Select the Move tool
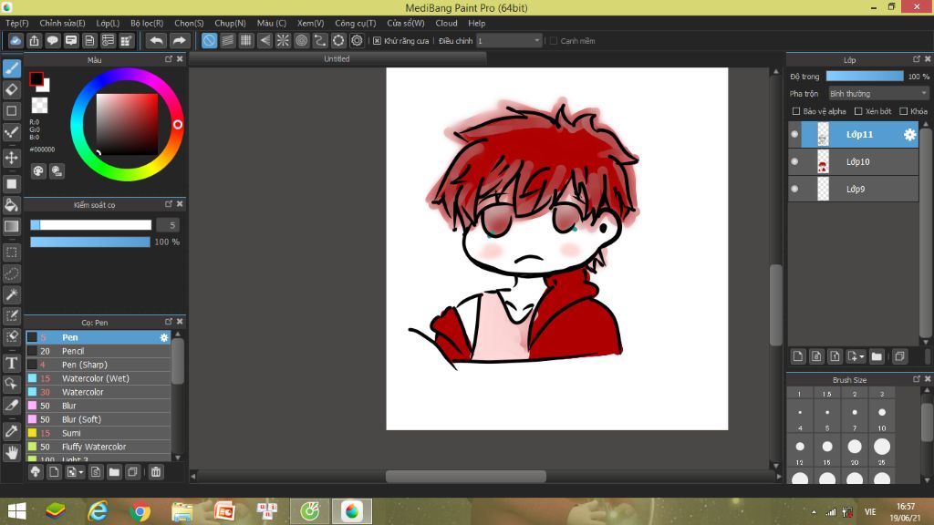The width and height of the screenshot is (934, 525). 11,158
